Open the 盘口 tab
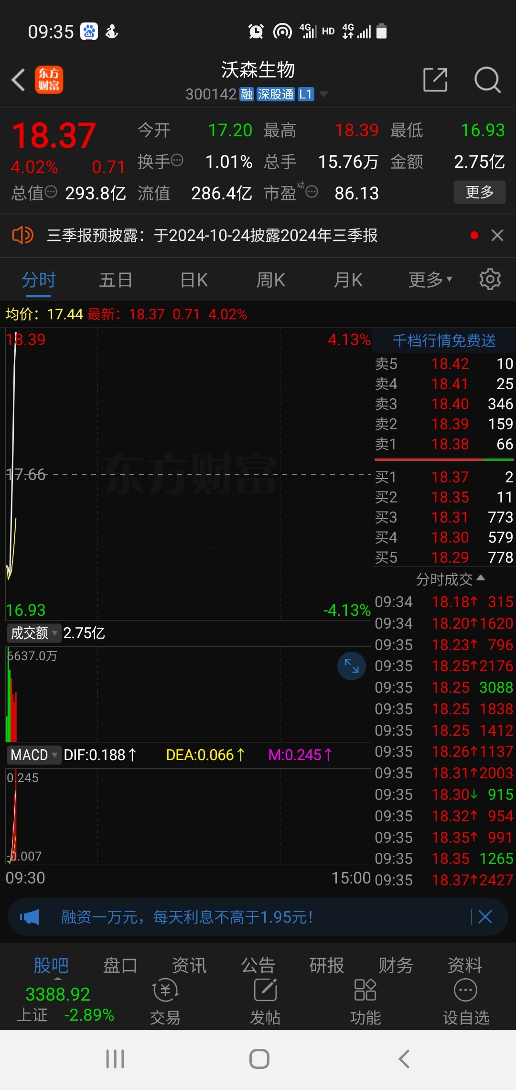 [x=120, y=965]
